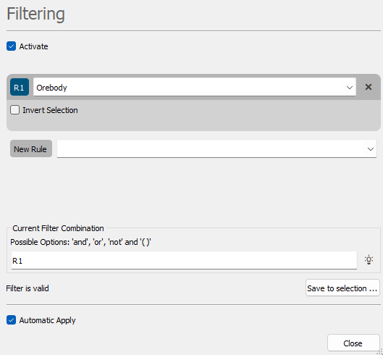Enable the Invert Selection checkbox
Image resolution: width=383 pixels, height=355 pixels.
point(15,110)
